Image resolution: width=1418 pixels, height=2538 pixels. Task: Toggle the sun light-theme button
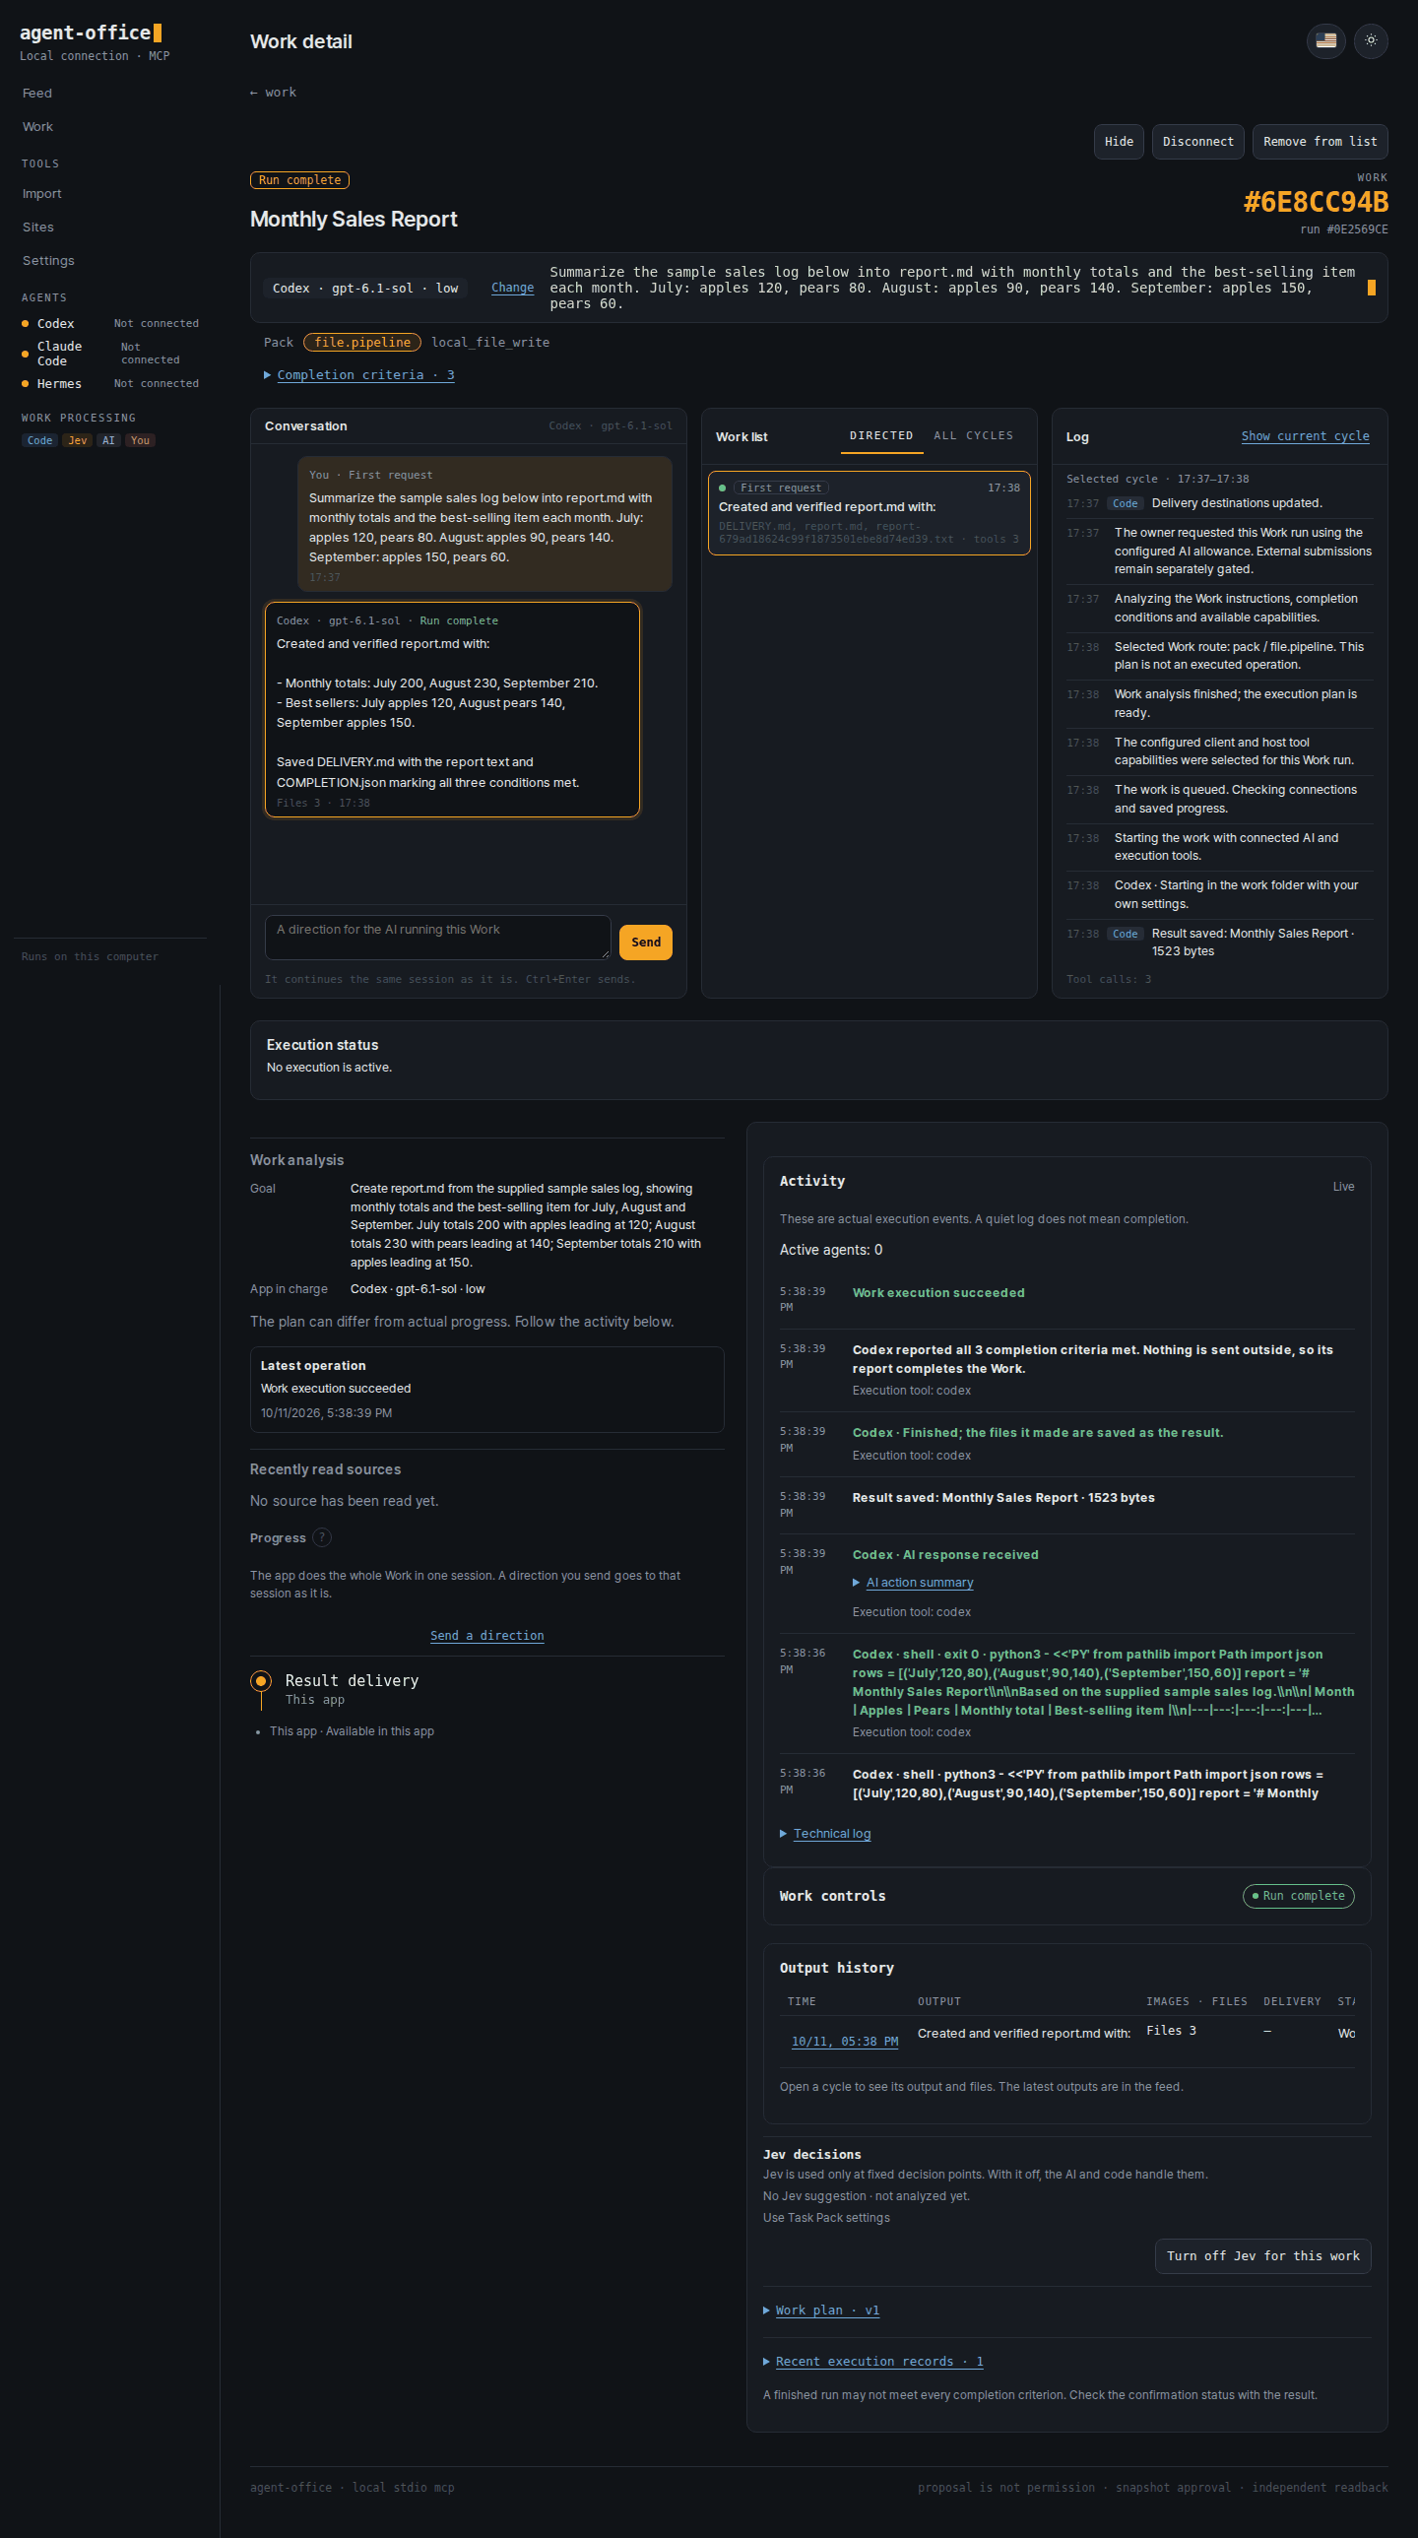click(x=1371, y=40)
